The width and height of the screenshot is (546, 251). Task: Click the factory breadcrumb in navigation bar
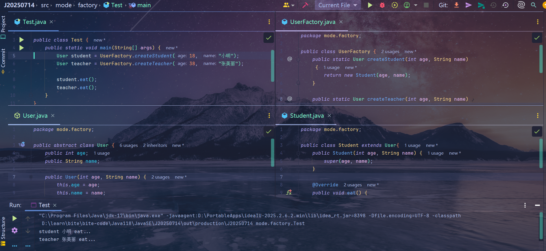pyautogui.click(x=88, y=5)
